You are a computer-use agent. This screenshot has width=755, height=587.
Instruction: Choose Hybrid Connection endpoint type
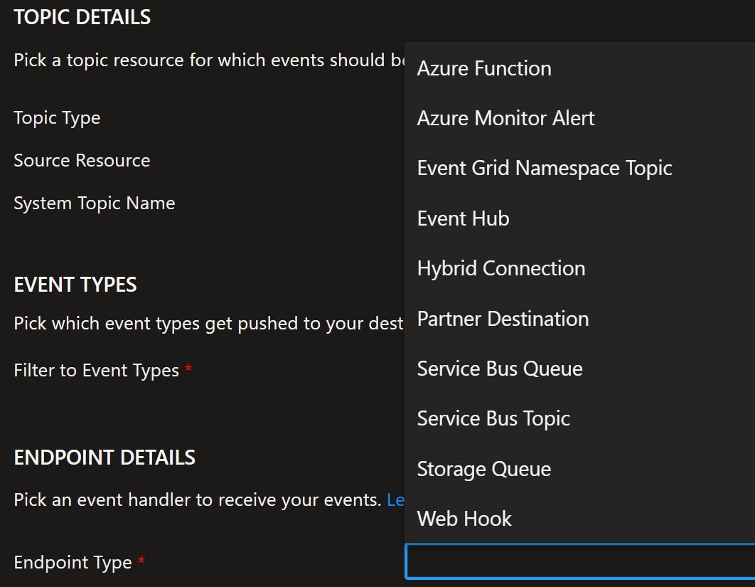pyautogui.click(x=579, y=268)
